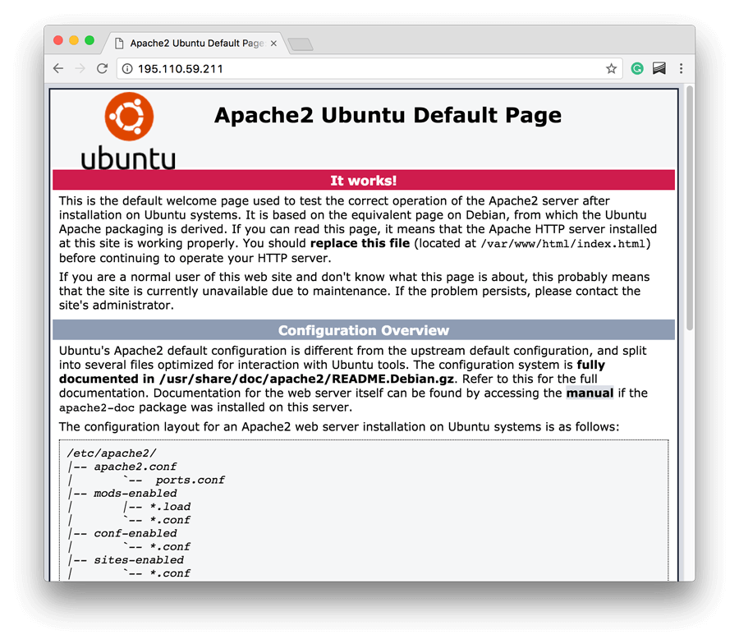Select the Apache2 Ubuntu Default Page tab
Viewport: 739px width, 644px height.
[x=197, y=43]
